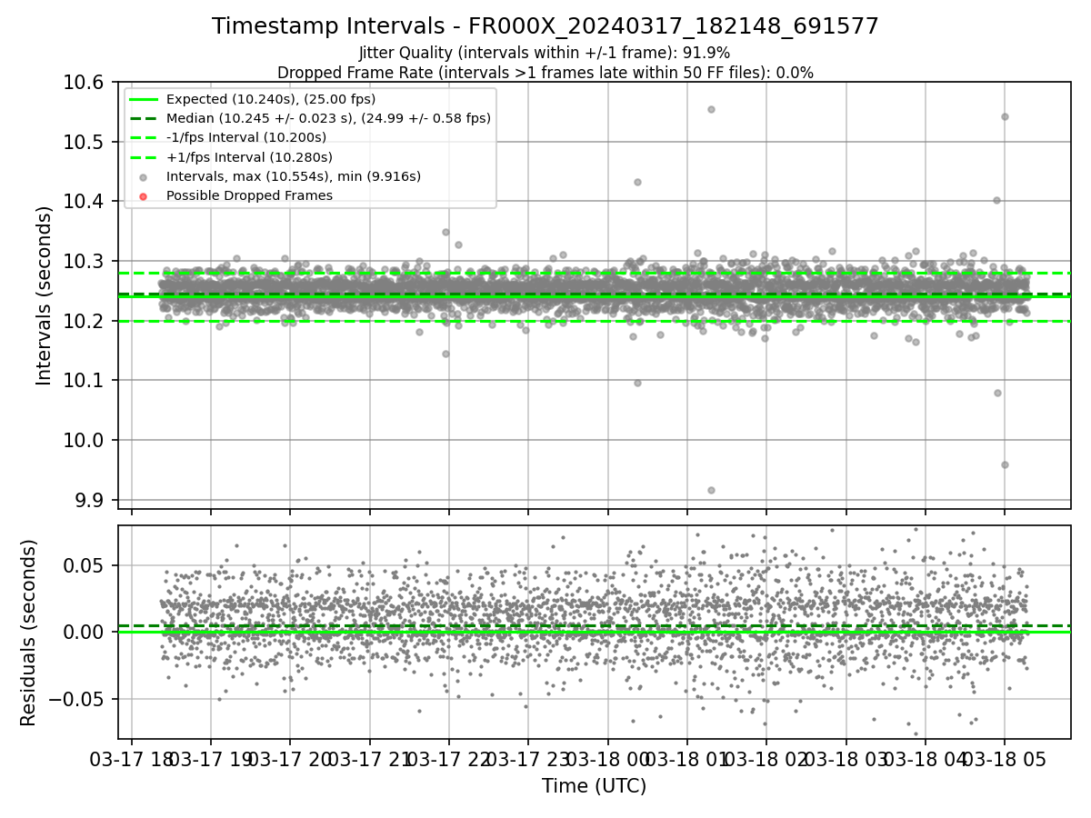
Task: Click the 'Time (UTC)' x-axis label
Action: coord(594,786)
